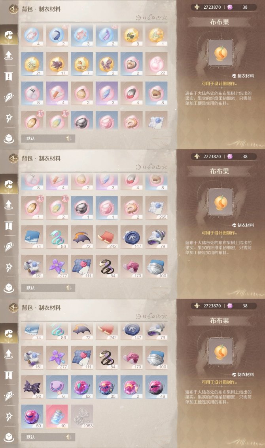Select the white thread item showing 1953
Viewport: 265px width, 448px height.
click(82, 417)
